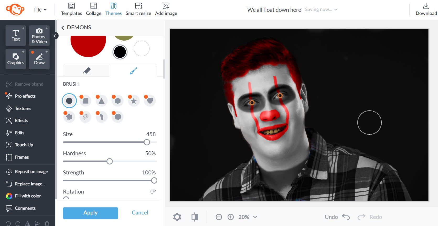Viewport: 438px width, 226px height.
Task: Select the white color swatch
Action: point(142,48)
